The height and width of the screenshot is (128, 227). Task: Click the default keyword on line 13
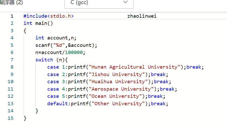click(57, 104)
